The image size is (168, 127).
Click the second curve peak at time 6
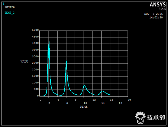(x=66, y=60)
